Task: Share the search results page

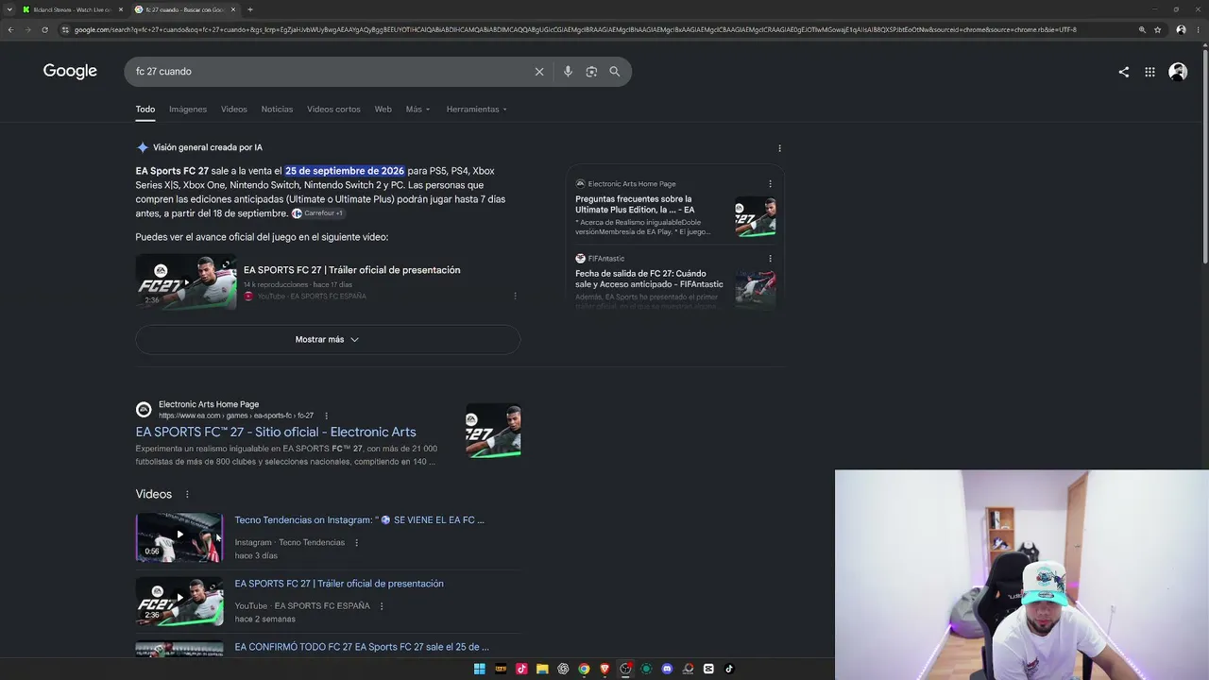Action: (1124, 72)
